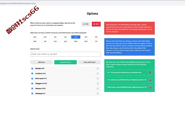Select CAD fiat currency
Image resolution: width=185 pixels, height=115 pixels.
pos(45,37)
